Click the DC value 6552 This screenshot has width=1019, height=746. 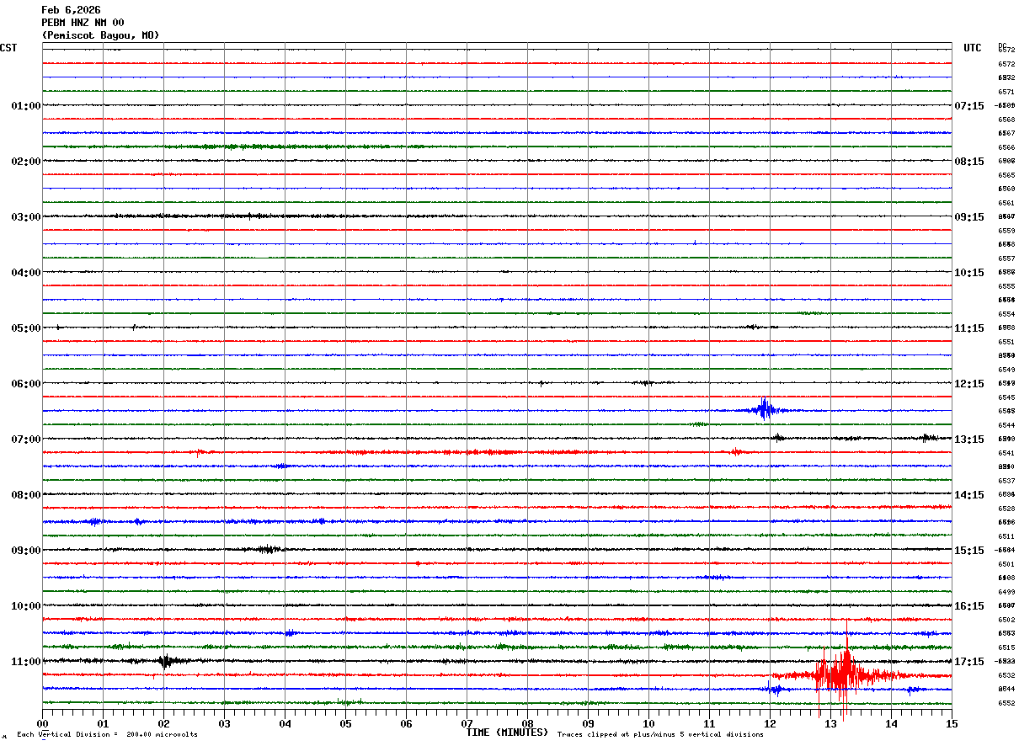click(x=1006, y=703)
